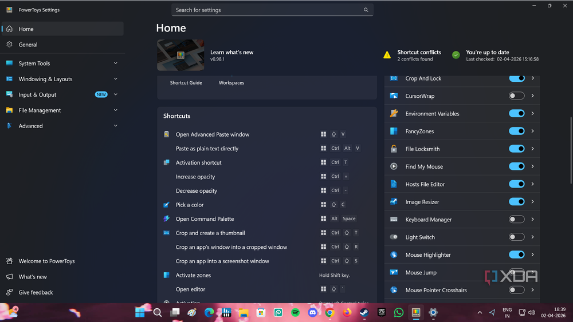Select Home in the sidebar

click(x=62, y=29)
